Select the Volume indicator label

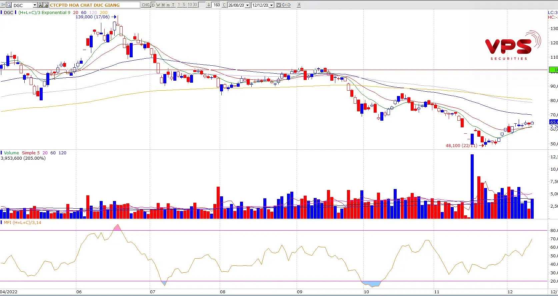tap(11, 153)
